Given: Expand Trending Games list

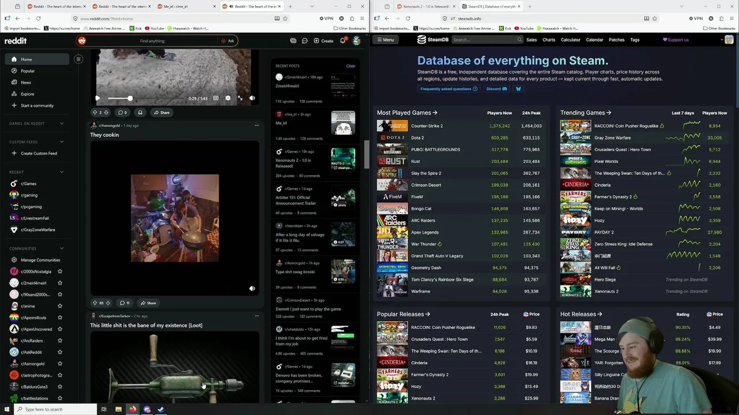Looking at the screenshot, I should pyautogui.click(x=585, y=113).
